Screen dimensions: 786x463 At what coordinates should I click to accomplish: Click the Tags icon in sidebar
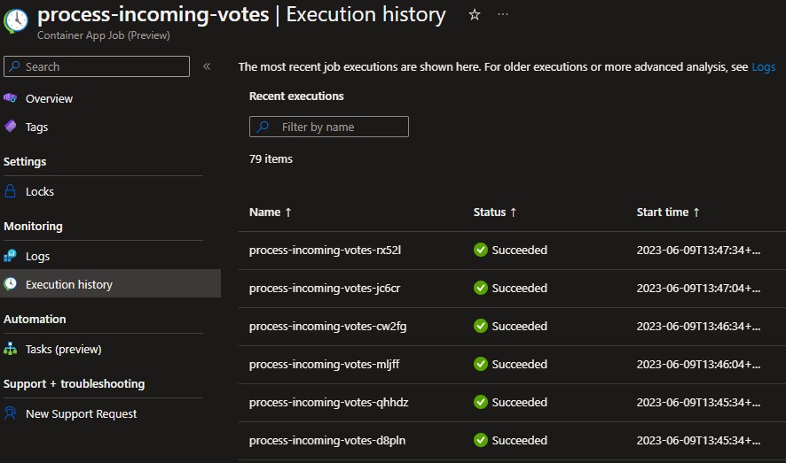click(11, 127)
